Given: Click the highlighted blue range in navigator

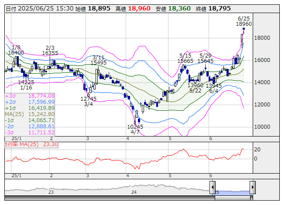Looking at the screenshot, I should click(x=232, y=191).
